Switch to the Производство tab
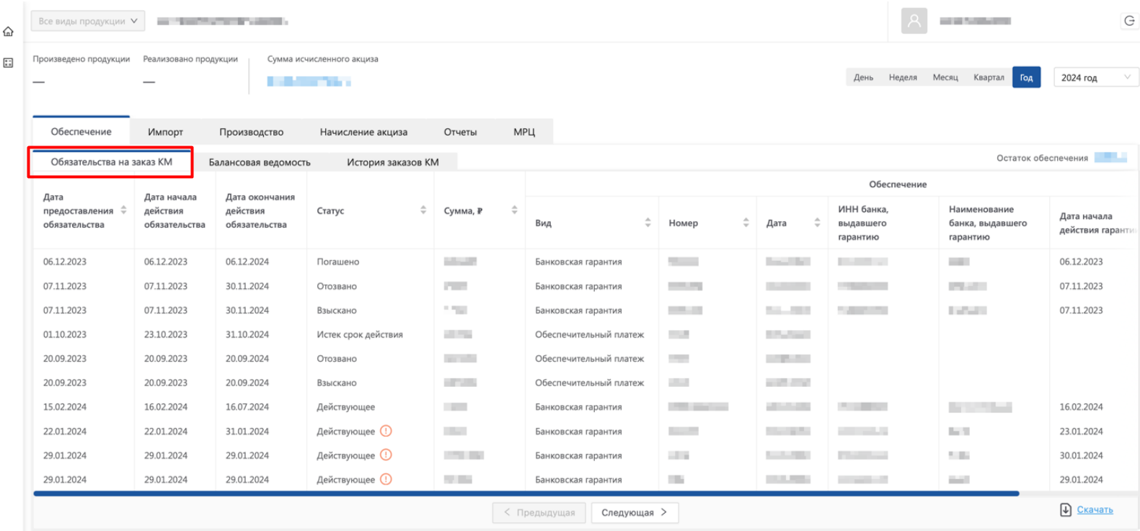Screen dimensions: 1140x531 251,132
